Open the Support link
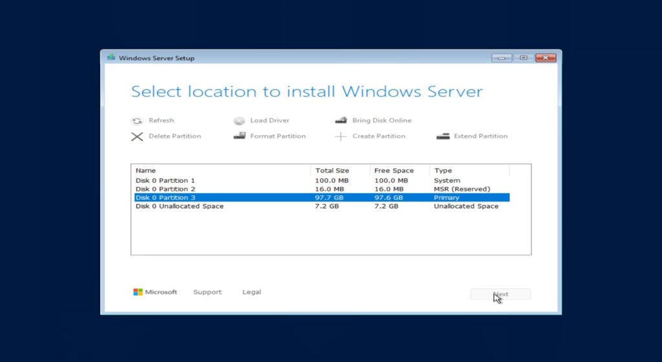This screenshot has width=662, height=362. 208,292
